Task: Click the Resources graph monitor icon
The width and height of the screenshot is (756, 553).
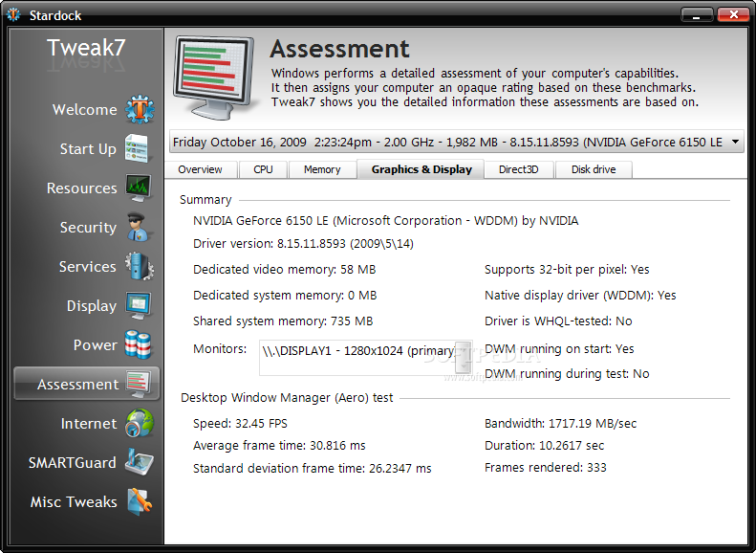Action: pos(139,188)
